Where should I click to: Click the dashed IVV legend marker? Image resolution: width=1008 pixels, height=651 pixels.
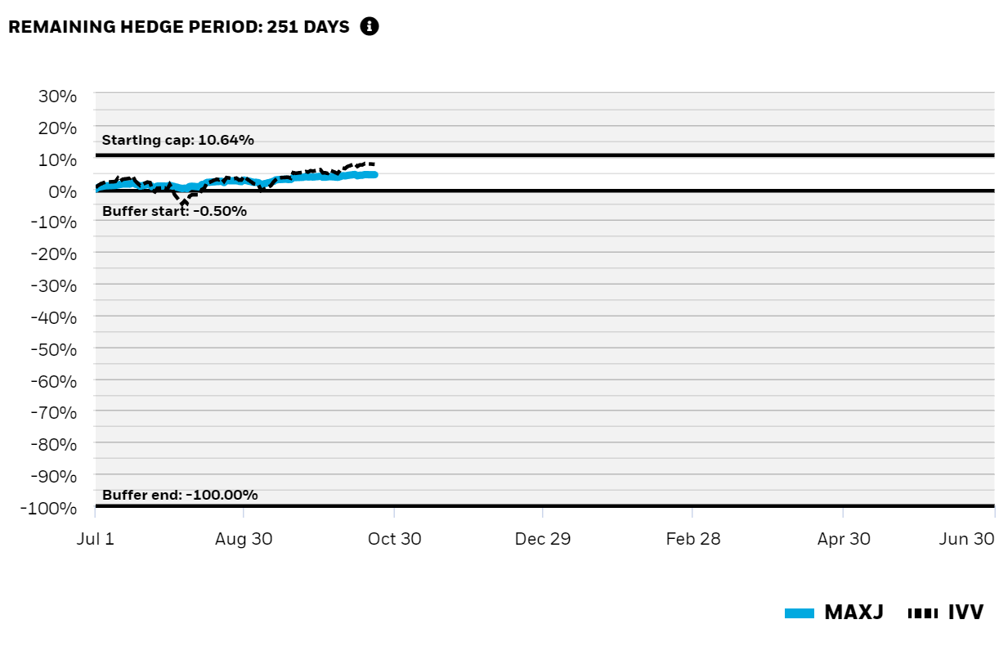click(923, 613)
